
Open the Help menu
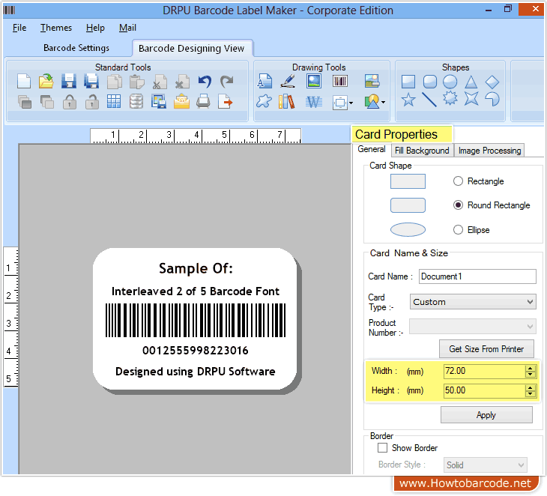95,28
